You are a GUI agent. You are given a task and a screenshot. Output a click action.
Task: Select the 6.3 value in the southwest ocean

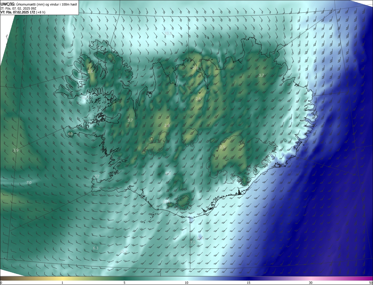click(x=96, y=248)
